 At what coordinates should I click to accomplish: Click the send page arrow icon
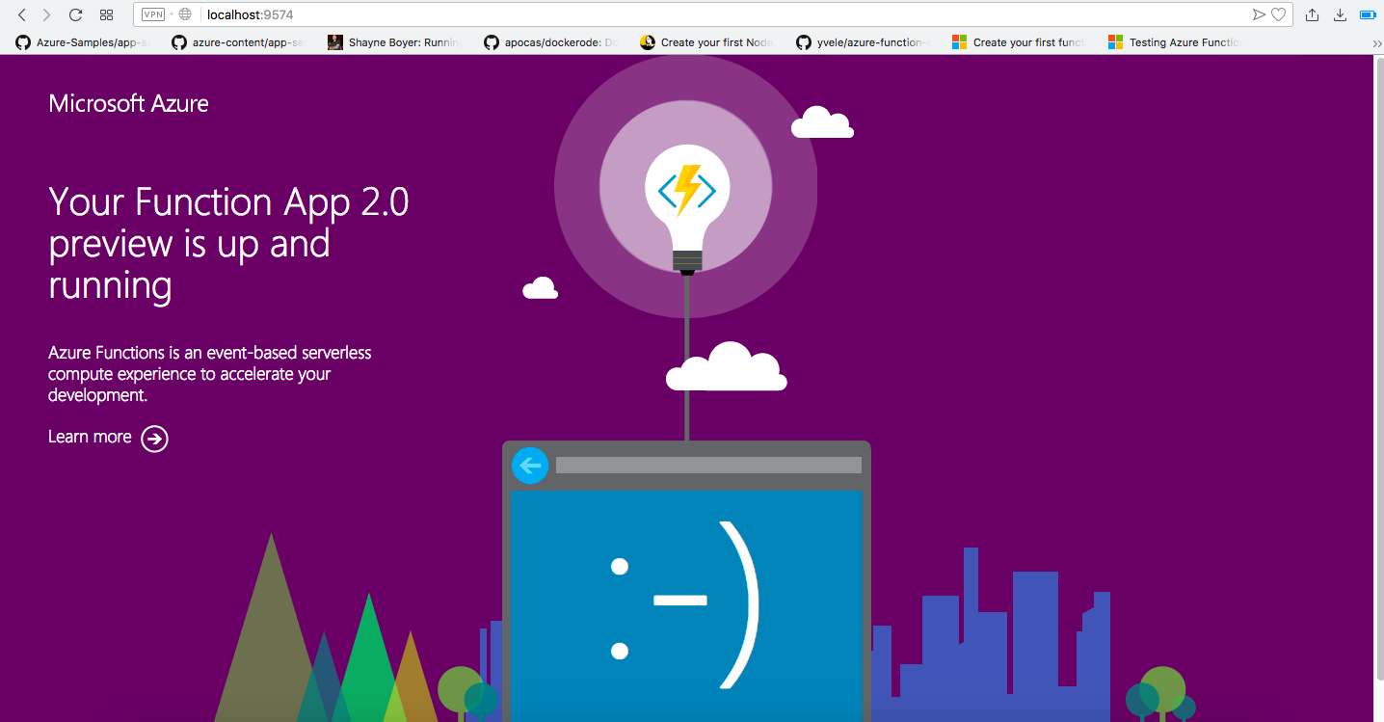[1259, 14]
